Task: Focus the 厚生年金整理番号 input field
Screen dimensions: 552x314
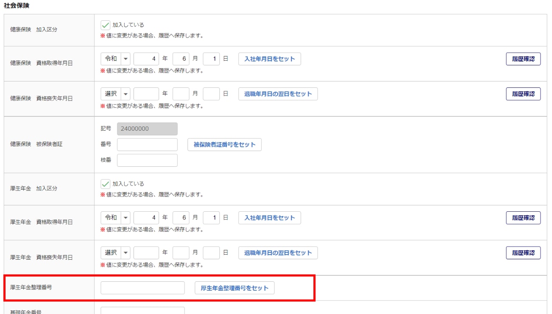Action: pos(142,288)
